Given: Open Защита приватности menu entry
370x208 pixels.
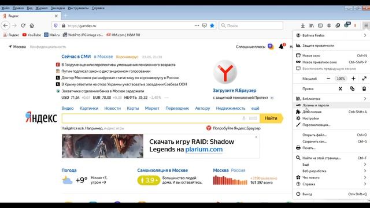Looking at the screenshot, I should (x=331, y=46).
